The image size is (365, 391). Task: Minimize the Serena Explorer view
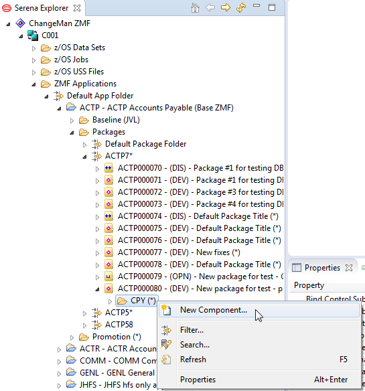[x=257, y=6]
